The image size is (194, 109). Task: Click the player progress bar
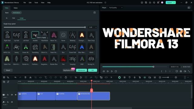click(135, 67)
